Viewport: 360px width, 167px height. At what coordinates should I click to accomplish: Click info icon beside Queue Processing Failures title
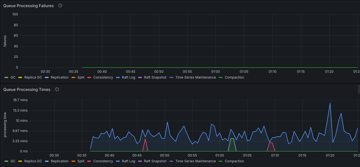60,6
